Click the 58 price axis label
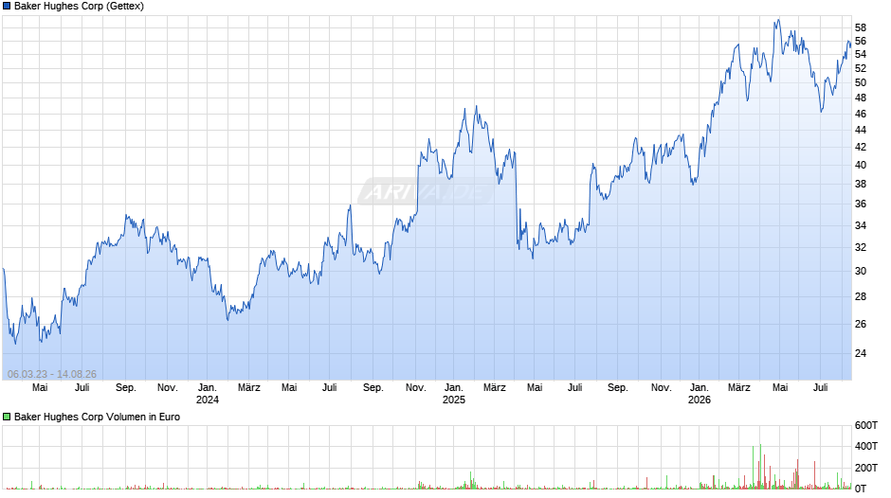 click(x=861, y=27)
